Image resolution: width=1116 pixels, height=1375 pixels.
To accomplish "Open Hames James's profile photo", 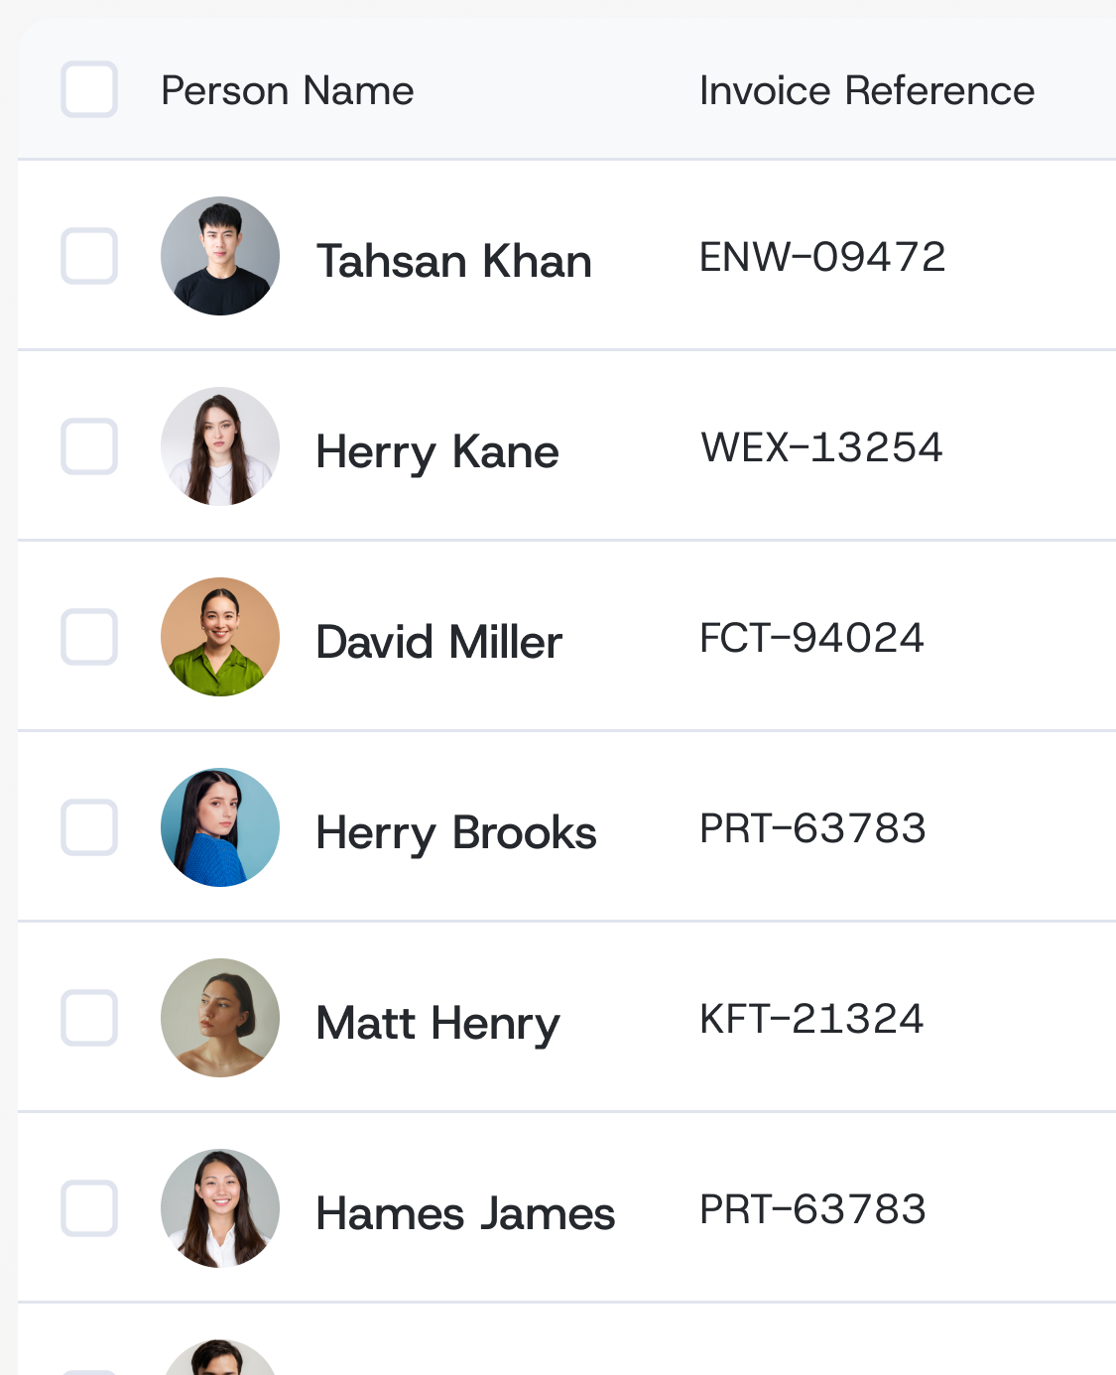I will tap(220, 1208).
